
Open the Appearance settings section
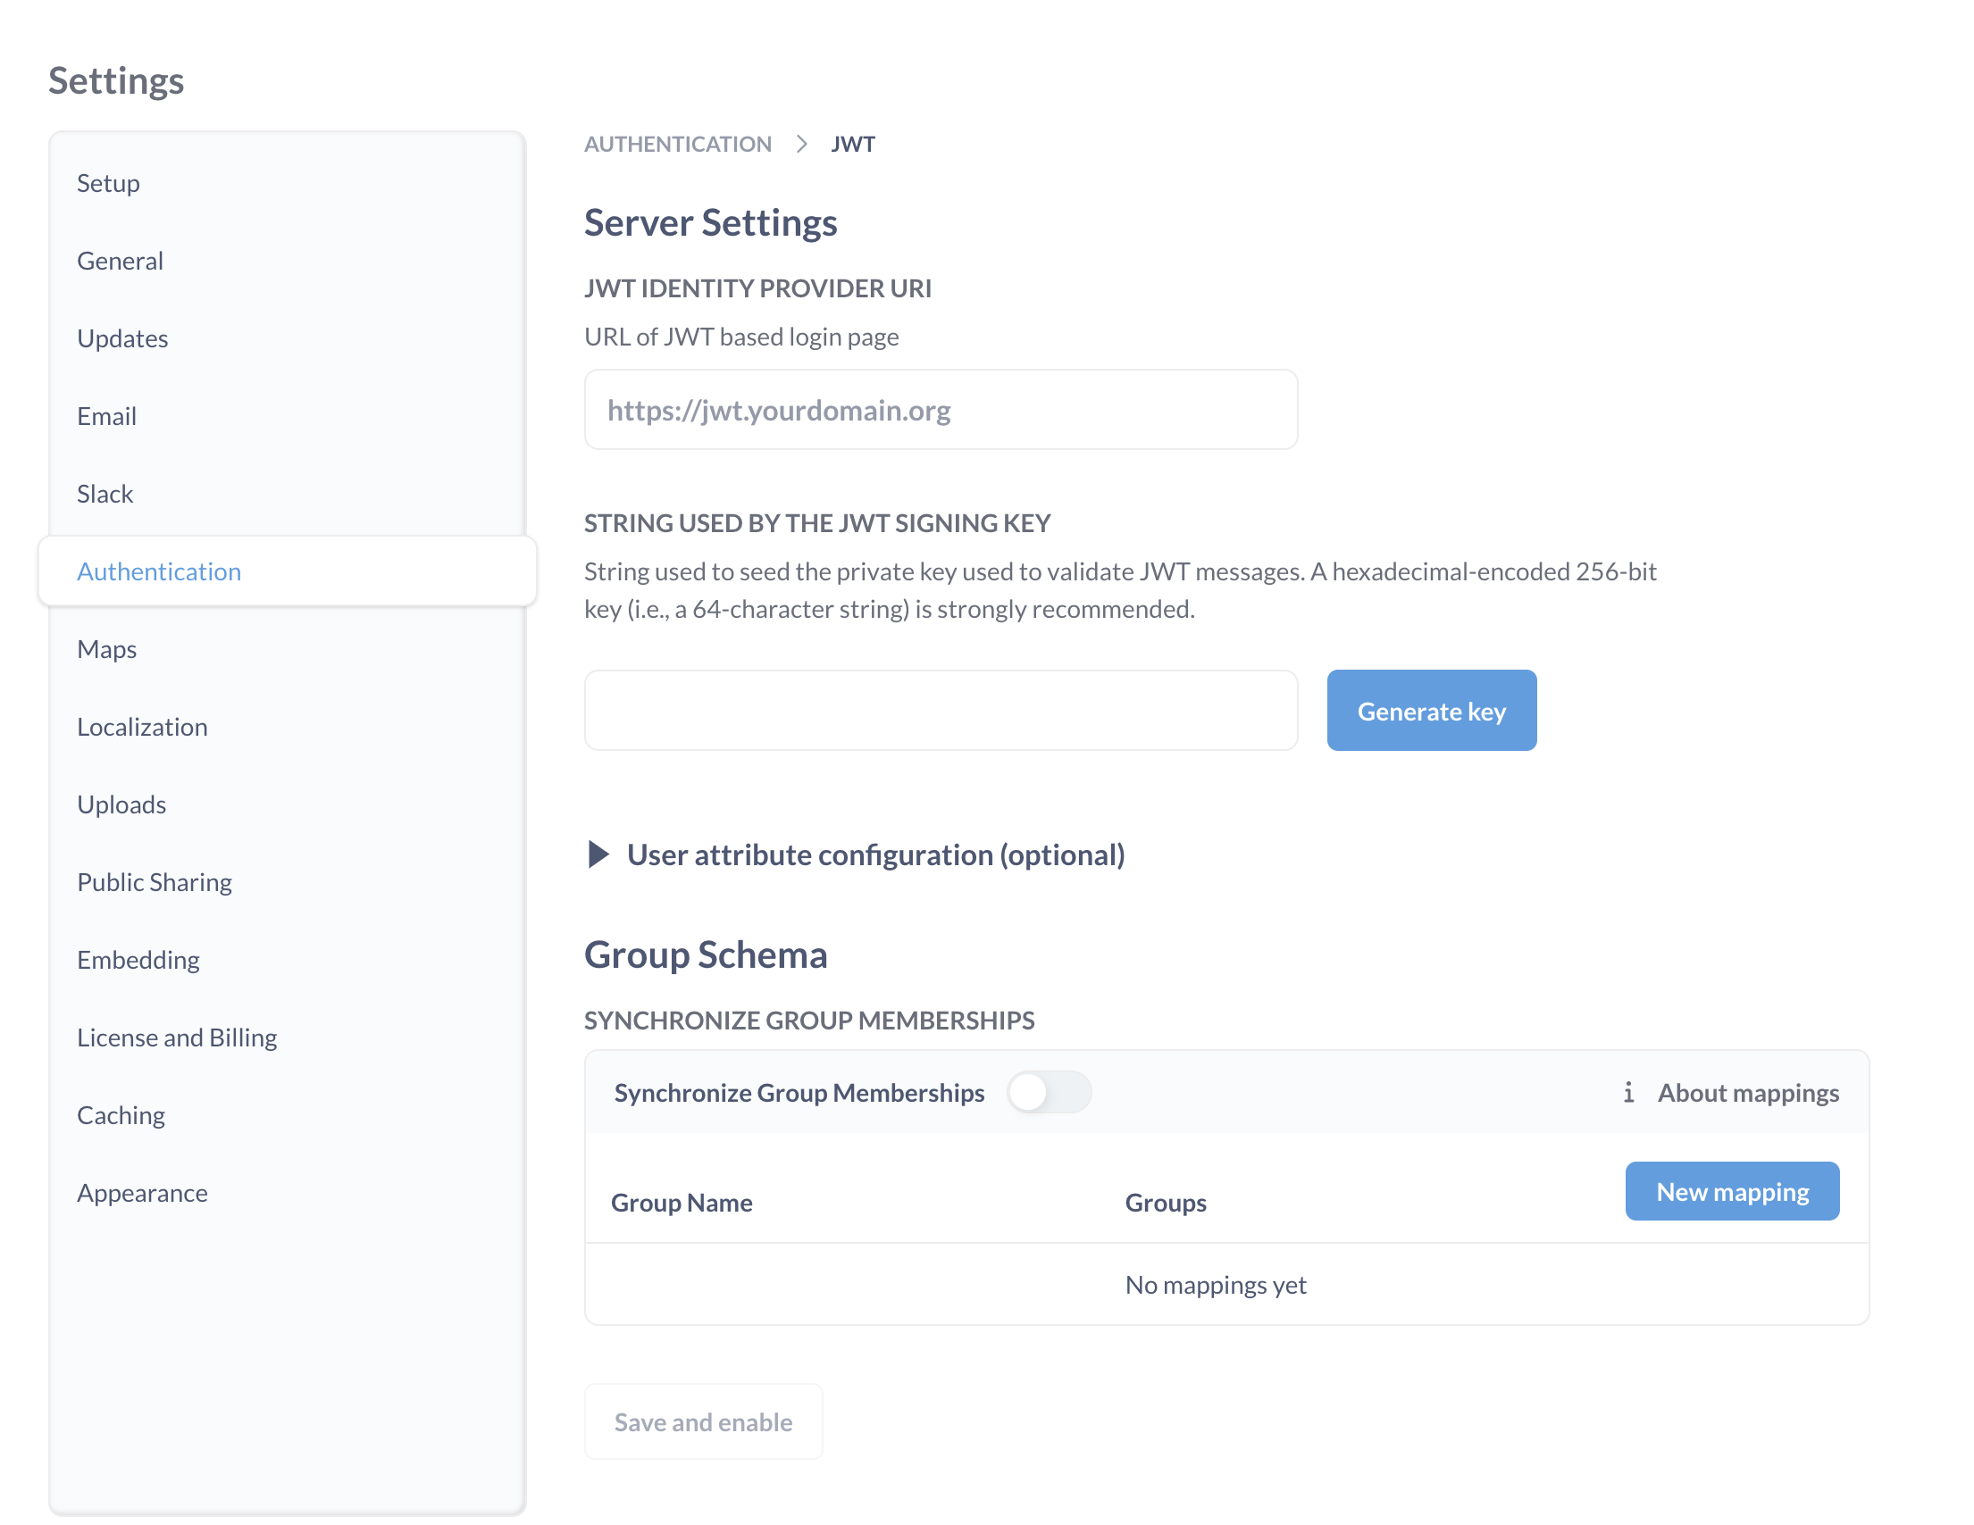point(142,1192)
